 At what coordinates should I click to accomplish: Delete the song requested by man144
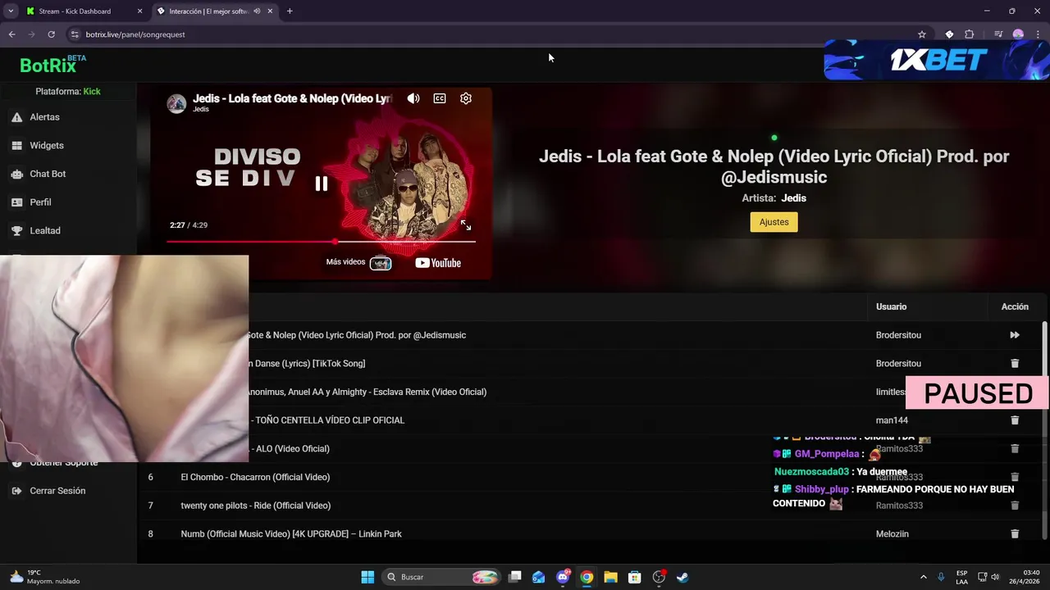[1015, 420]
